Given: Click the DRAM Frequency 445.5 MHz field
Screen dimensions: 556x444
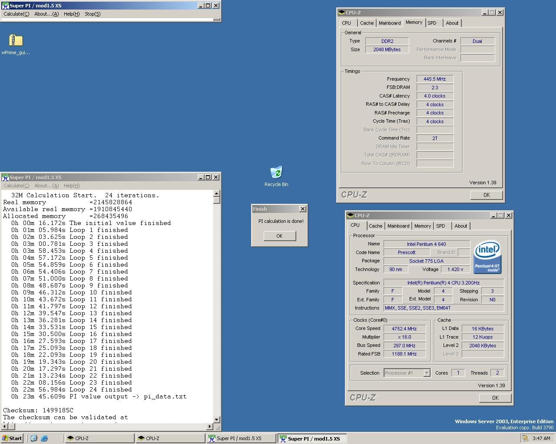Looking at the screenshot, I should coord(435,79).
